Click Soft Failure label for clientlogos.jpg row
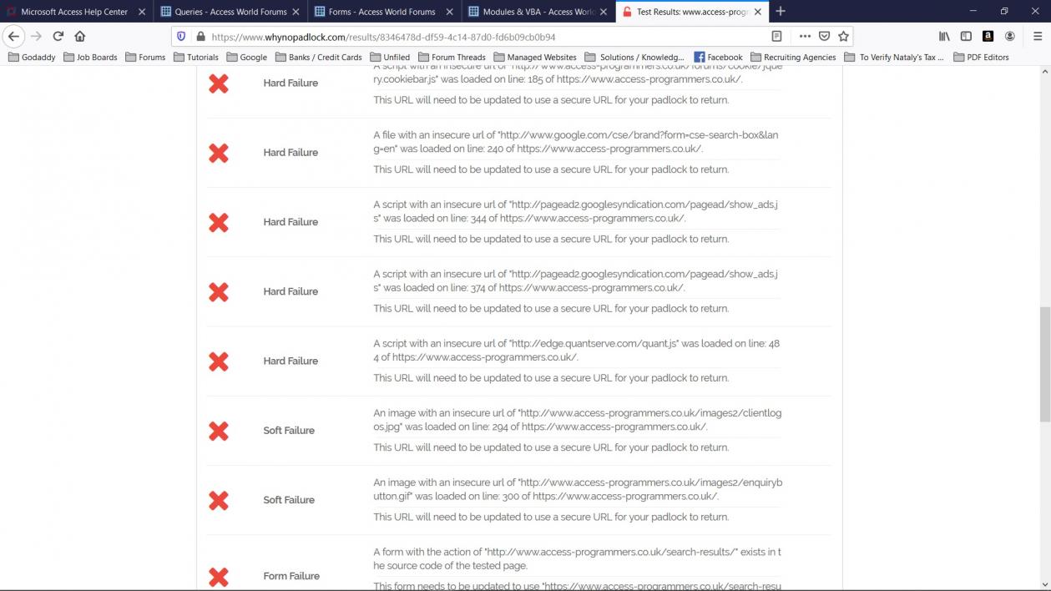The image size is (1051, 591). click(x=289, y=431)
